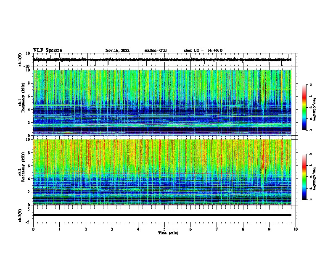Click the ch.2 spectrogram color bar
The image size is (333, 257).
(304, 177)
